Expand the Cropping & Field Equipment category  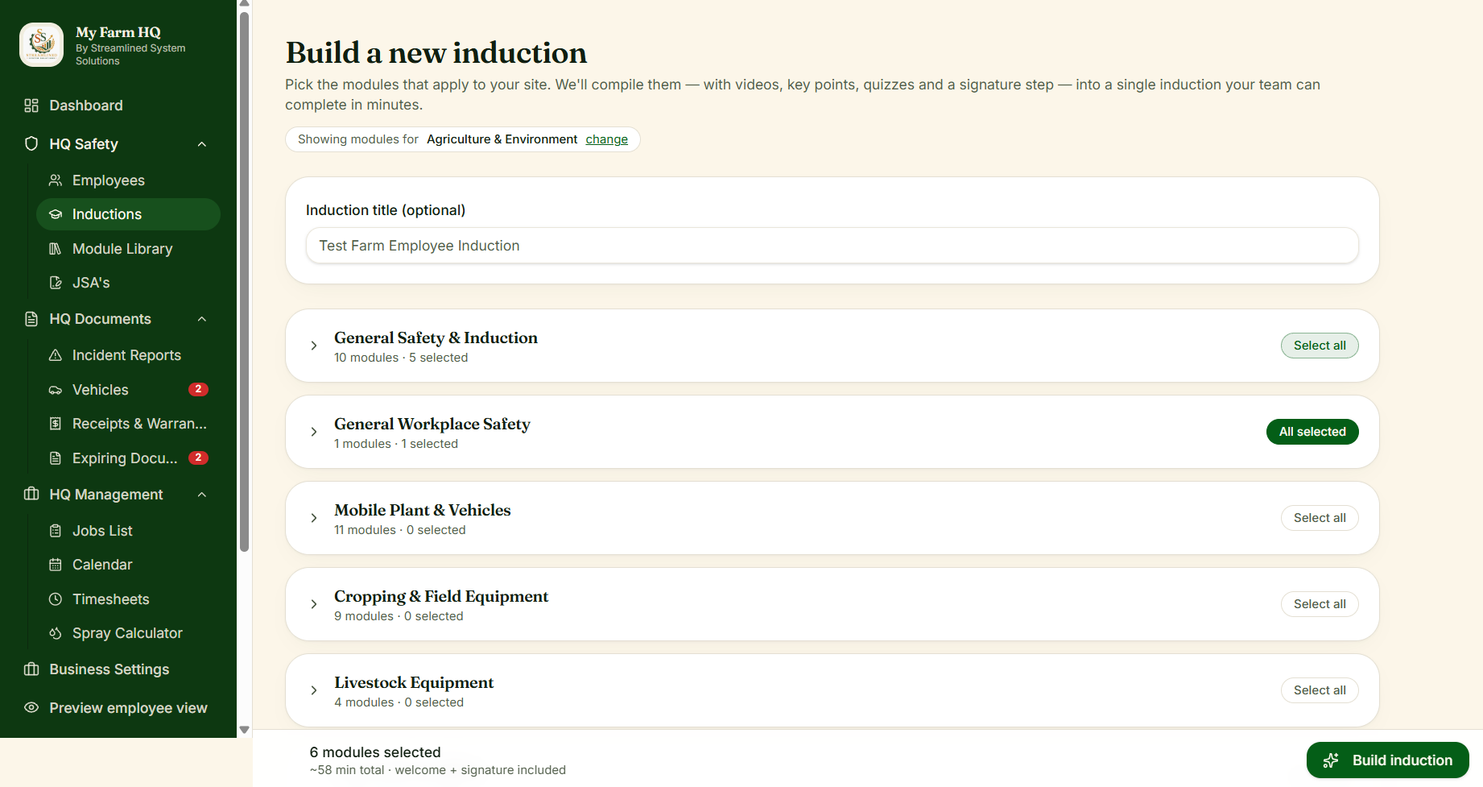click(314, 604)
